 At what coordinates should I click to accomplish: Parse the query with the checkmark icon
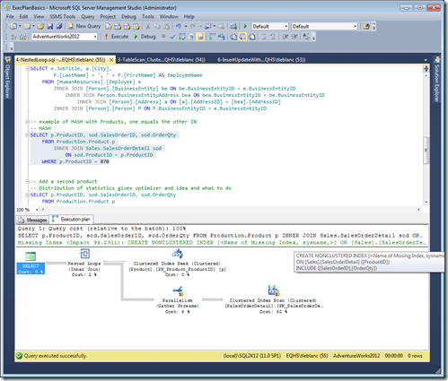[x=172, y=37]
